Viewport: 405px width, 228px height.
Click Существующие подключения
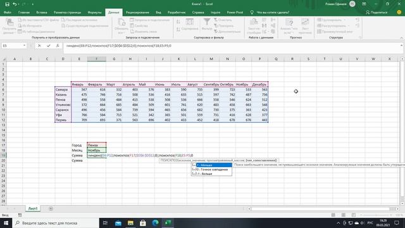click(85, 26)
